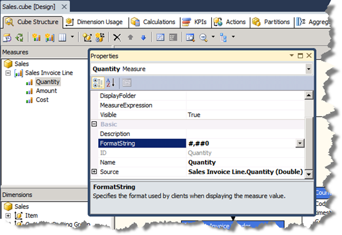Viewport: 342px width, 235px height.
Task: Click the properties grid scroll down arrow
Action: [309, 174]
